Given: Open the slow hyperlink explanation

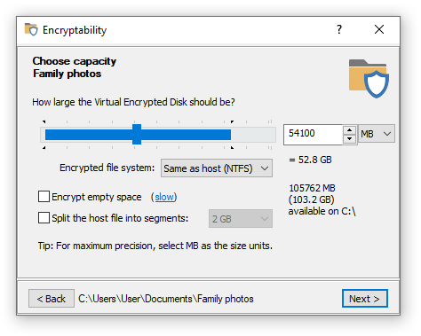Looking at the screenshot, I should 164,197.
